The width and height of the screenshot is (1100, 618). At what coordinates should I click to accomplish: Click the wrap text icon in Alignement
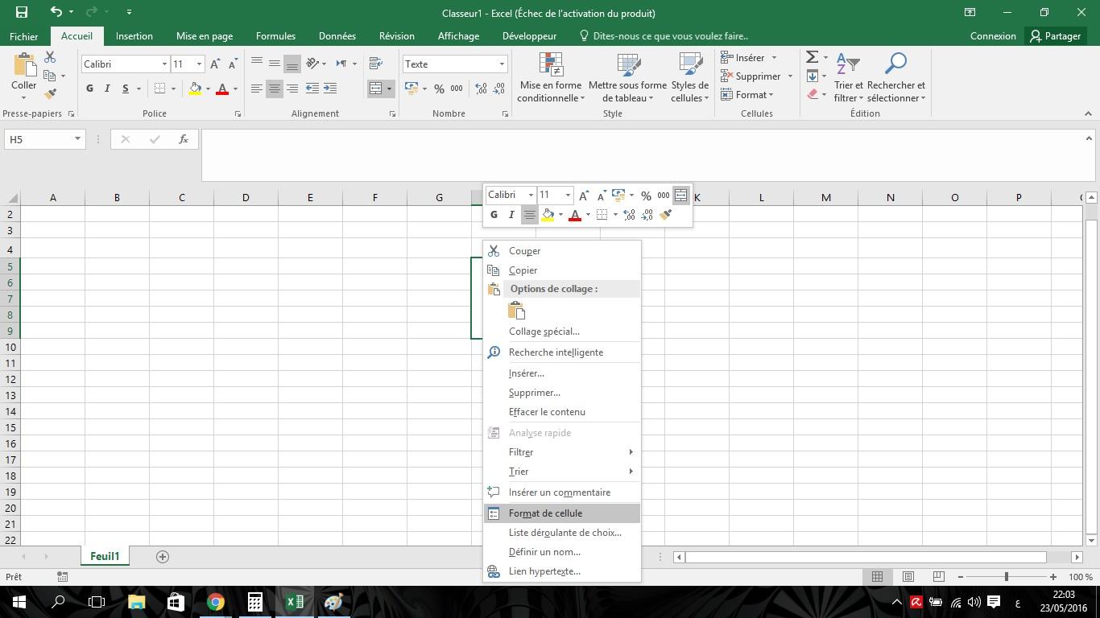(375, 64)
